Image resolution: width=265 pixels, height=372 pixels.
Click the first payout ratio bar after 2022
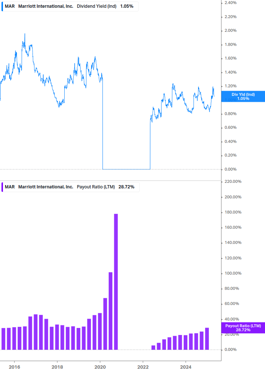pyautogui.click(x=153, y=348)
